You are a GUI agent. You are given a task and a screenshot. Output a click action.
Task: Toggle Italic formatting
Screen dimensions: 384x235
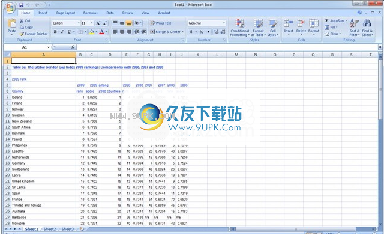point(62,32)
